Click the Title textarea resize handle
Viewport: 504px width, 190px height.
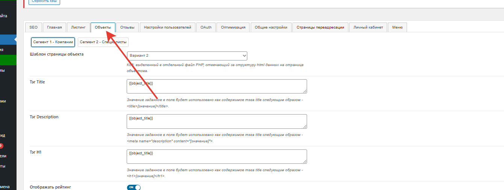click(x=305, y=91)
